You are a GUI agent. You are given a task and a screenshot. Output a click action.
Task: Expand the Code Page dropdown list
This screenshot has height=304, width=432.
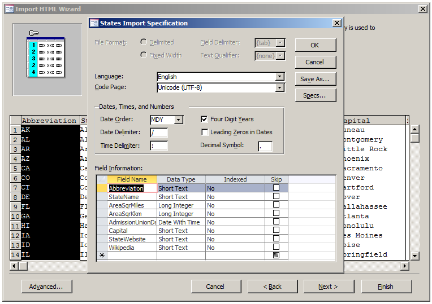280,87
